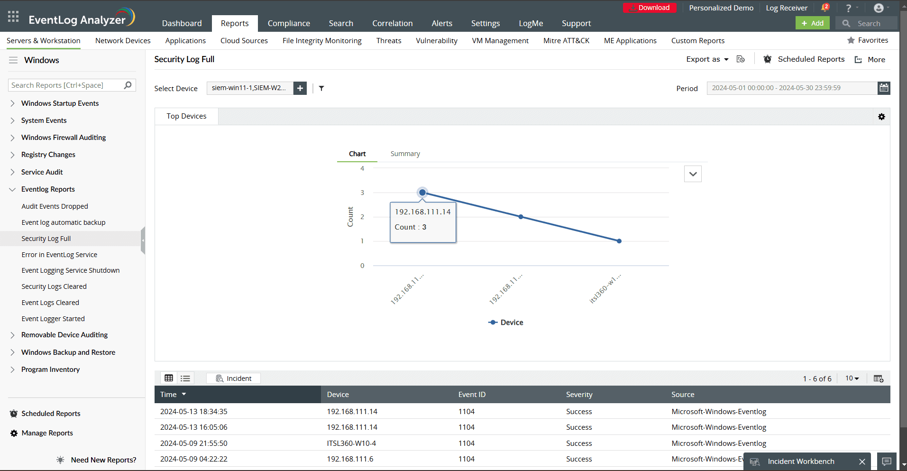
Task: Open the Need New Reports link
Action: 104,460
